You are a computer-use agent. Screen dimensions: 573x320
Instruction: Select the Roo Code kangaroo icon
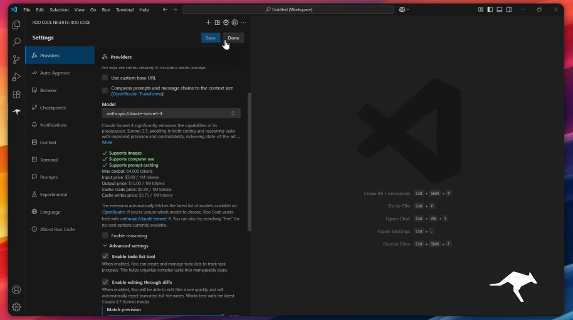[16, 112]
